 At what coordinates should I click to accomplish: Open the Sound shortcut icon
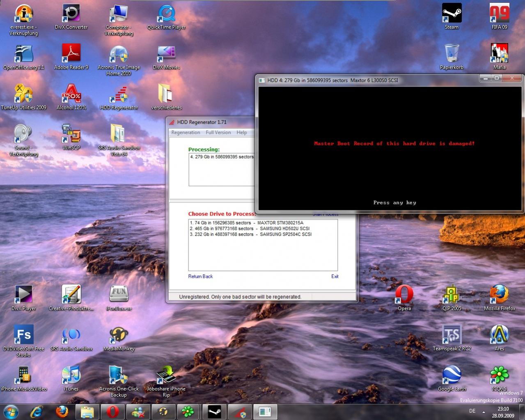coord(23,134)
